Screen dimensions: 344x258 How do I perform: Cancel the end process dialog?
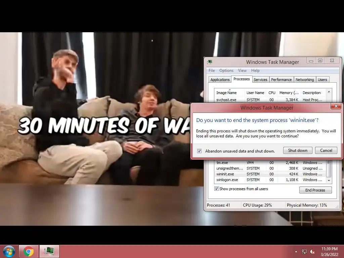pos(326,150)
